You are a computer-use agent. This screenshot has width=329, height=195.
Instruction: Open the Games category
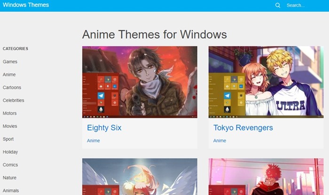[x=10, y=62]
